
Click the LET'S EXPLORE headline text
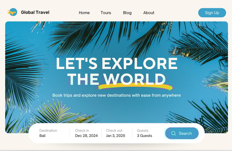point(117,63)
